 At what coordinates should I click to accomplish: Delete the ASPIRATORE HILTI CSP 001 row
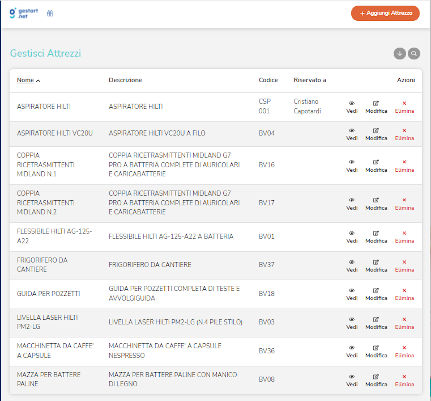(404, 107)
